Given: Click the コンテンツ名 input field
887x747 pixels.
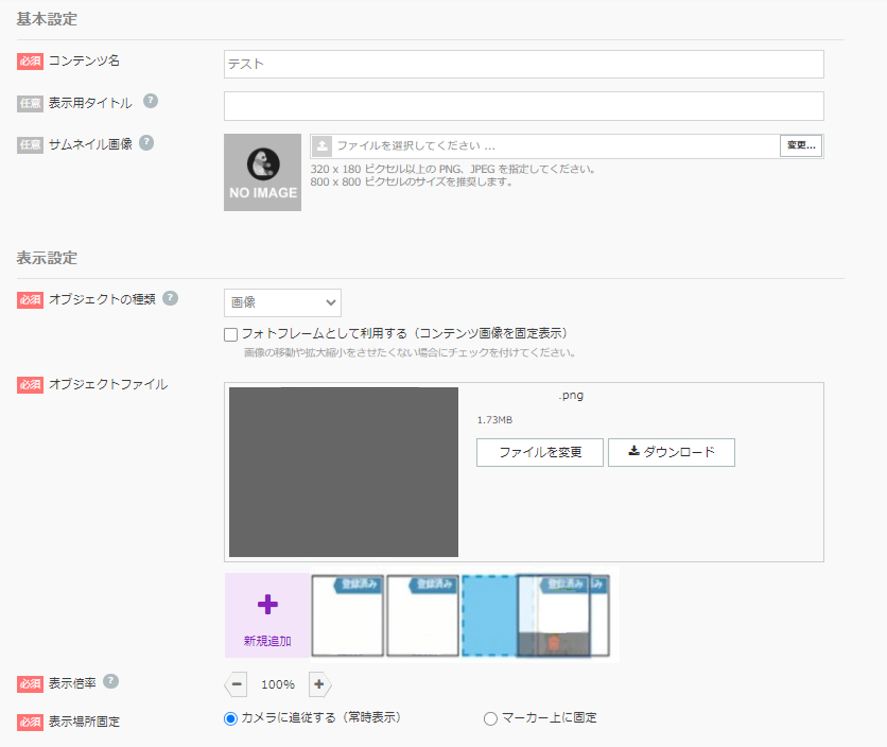Looking at the screenshot, I should click(524, 64).
